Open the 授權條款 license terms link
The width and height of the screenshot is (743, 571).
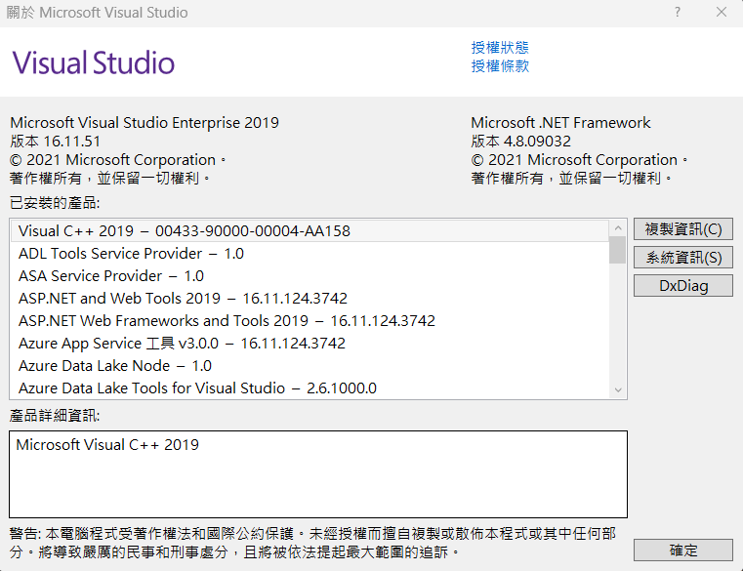tap(500, 66)
